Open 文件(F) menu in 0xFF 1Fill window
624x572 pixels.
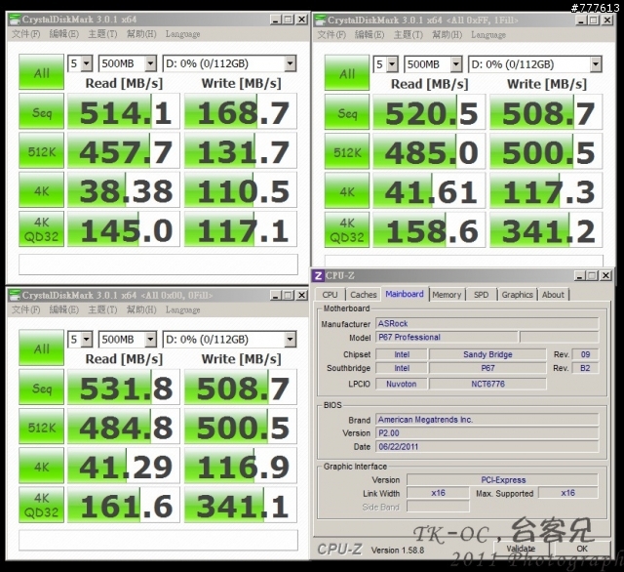331,35
